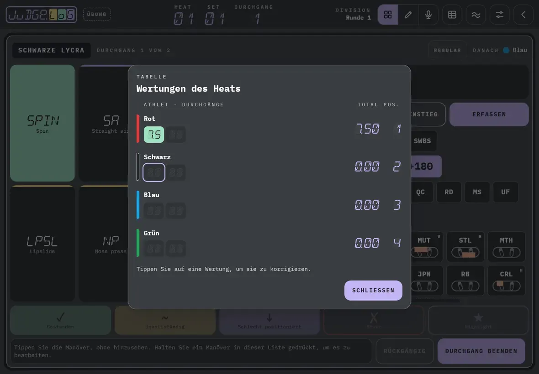Mark the trick as Unvollständig
Image resolution: width=539 pixels, height=374 pixels.
click(165, 321)
